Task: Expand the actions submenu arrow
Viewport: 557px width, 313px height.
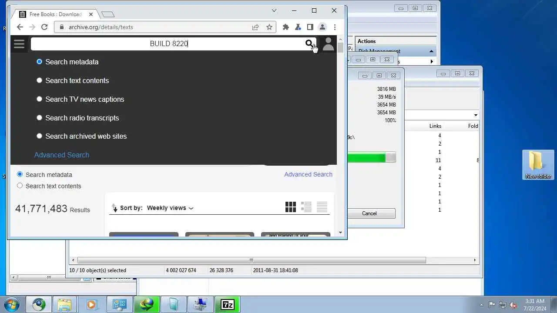Action: pyautogui.click(x=431, y=62)
